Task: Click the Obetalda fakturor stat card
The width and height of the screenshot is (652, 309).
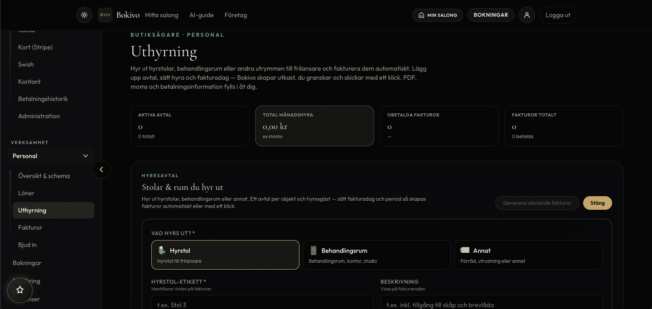Action: click(x=439, y=126)
